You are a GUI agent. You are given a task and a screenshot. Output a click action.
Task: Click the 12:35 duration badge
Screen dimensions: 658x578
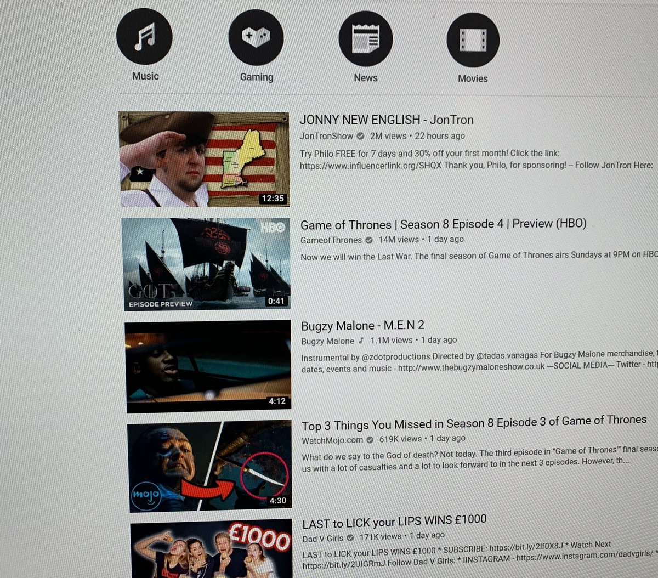273,198
